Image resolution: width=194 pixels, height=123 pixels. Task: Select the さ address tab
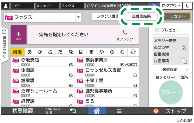pos(50,52)
